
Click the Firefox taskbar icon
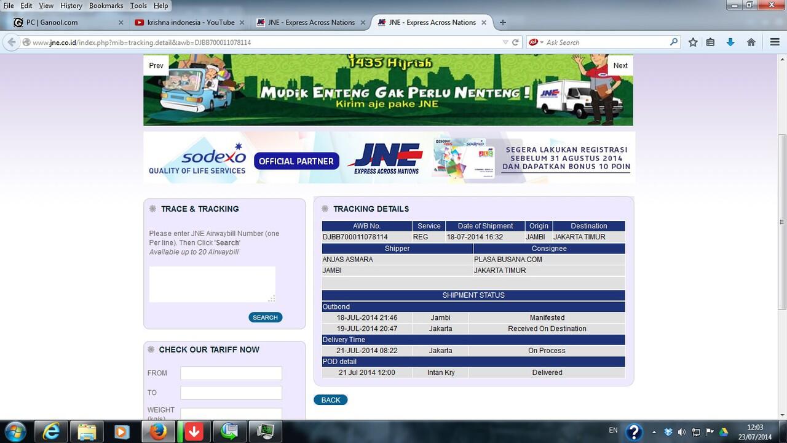click(158, 431)
